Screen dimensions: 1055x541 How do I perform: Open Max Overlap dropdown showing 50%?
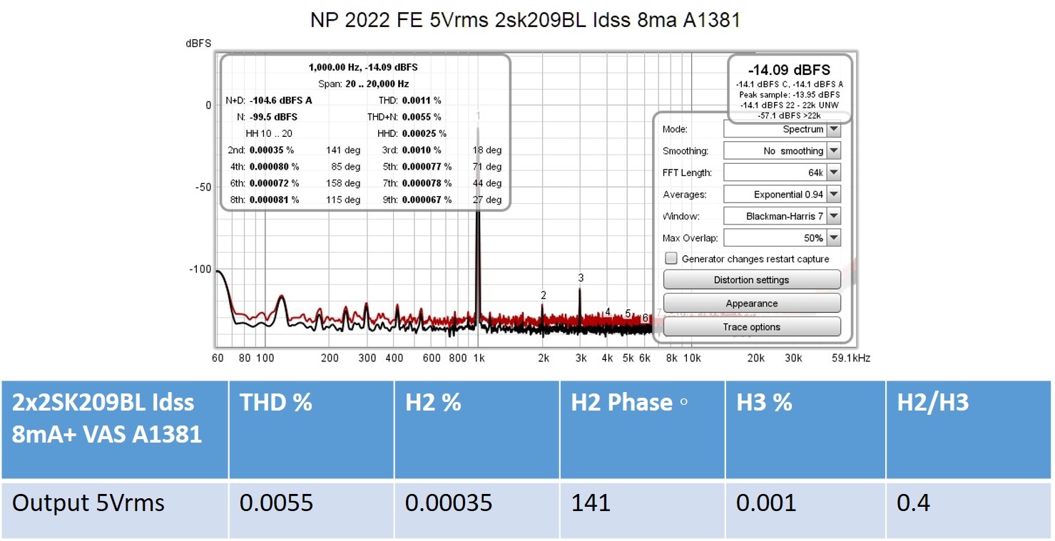click(782, 237)
